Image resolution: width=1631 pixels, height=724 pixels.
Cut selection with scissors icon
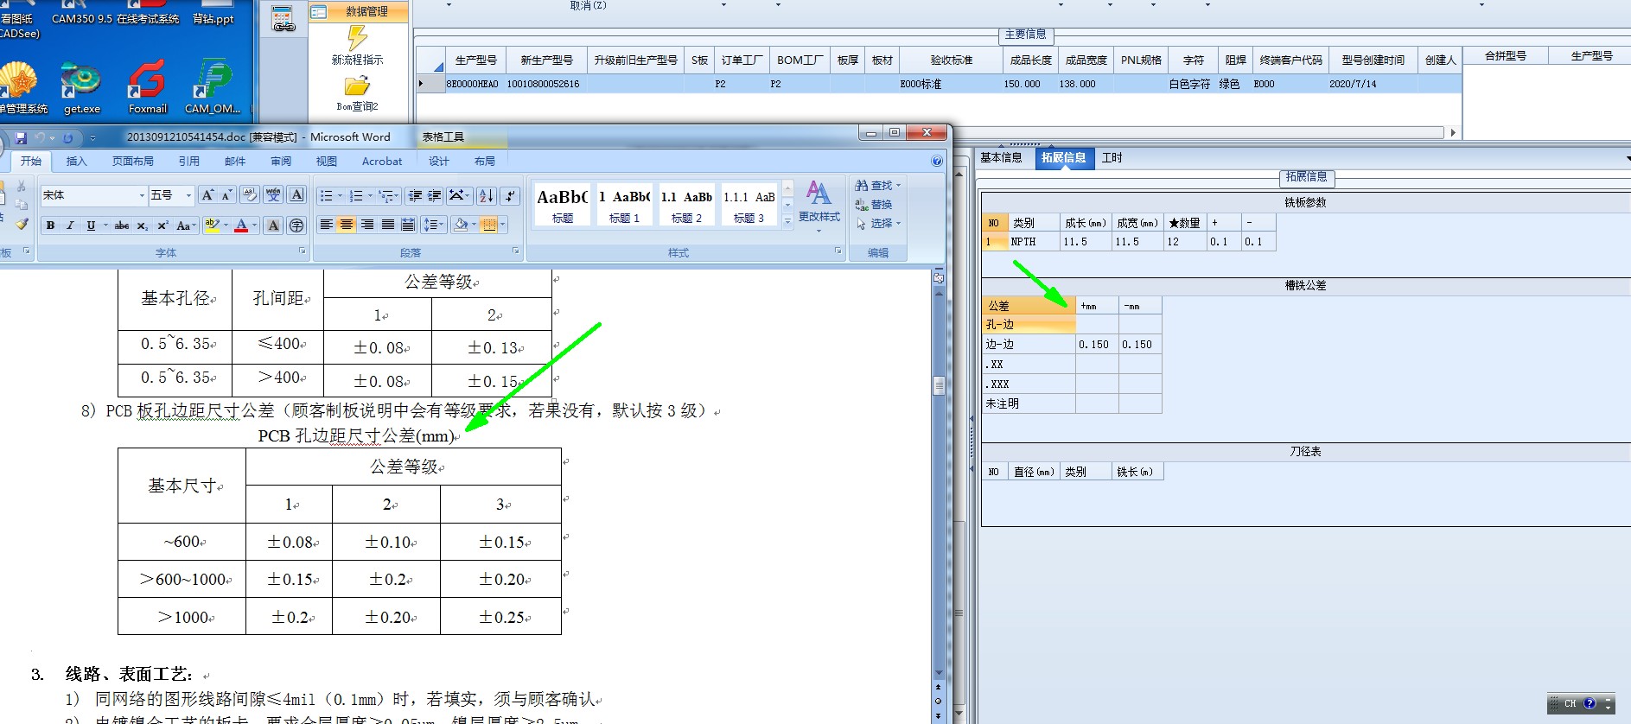[22, 187]
